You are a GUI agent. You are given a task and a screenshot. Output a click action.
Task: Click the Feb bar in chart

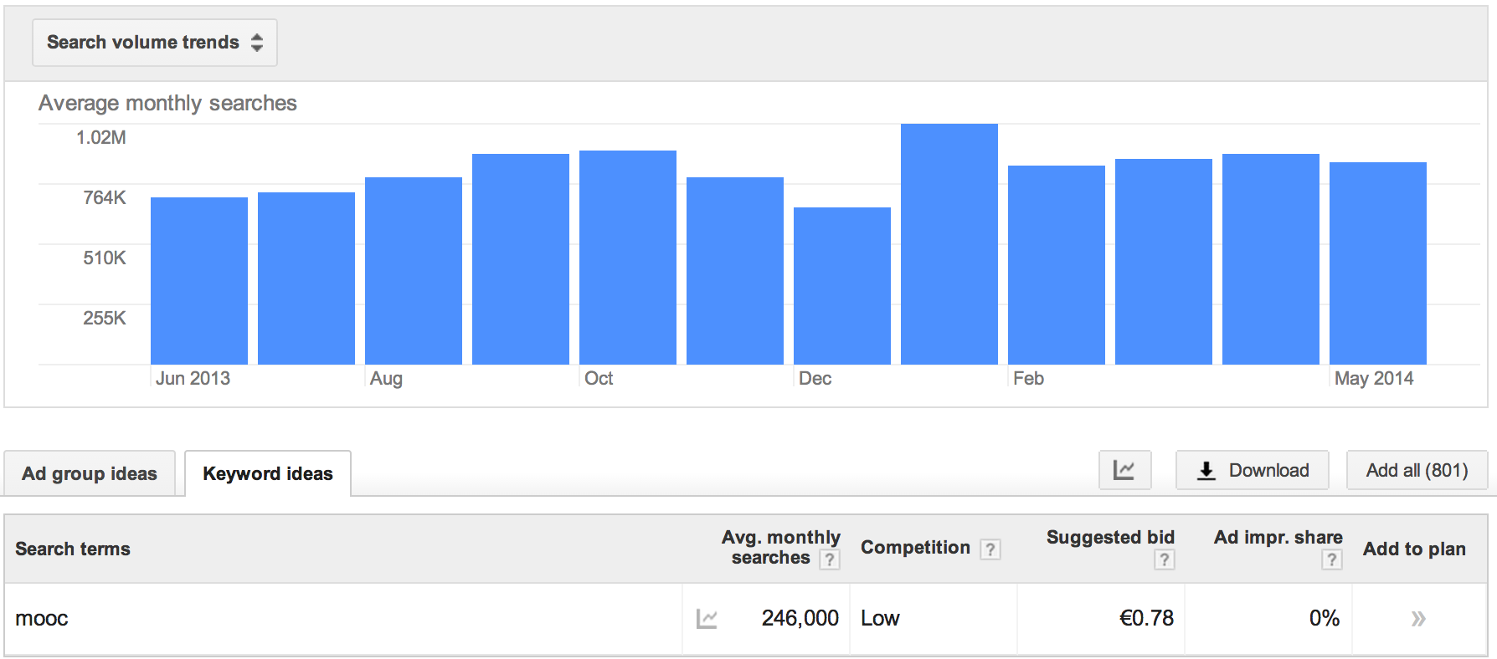click(x=1057, y=265)
